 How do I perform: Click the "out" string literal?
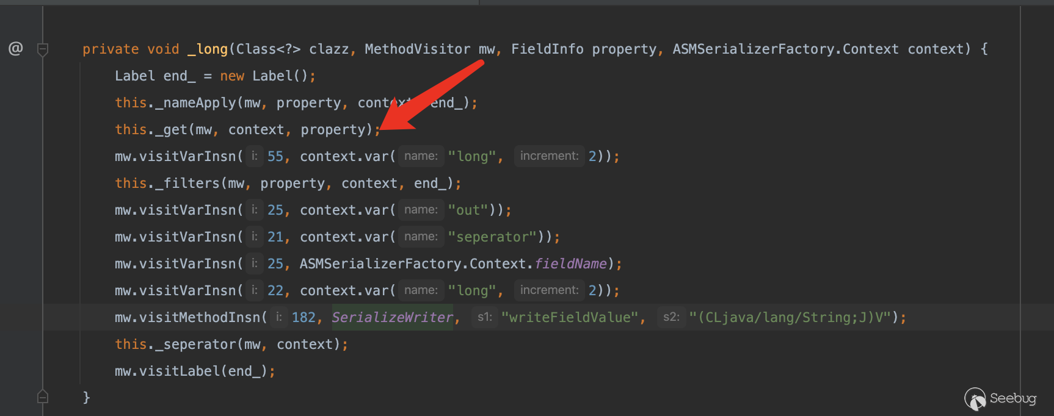(468, 210)
